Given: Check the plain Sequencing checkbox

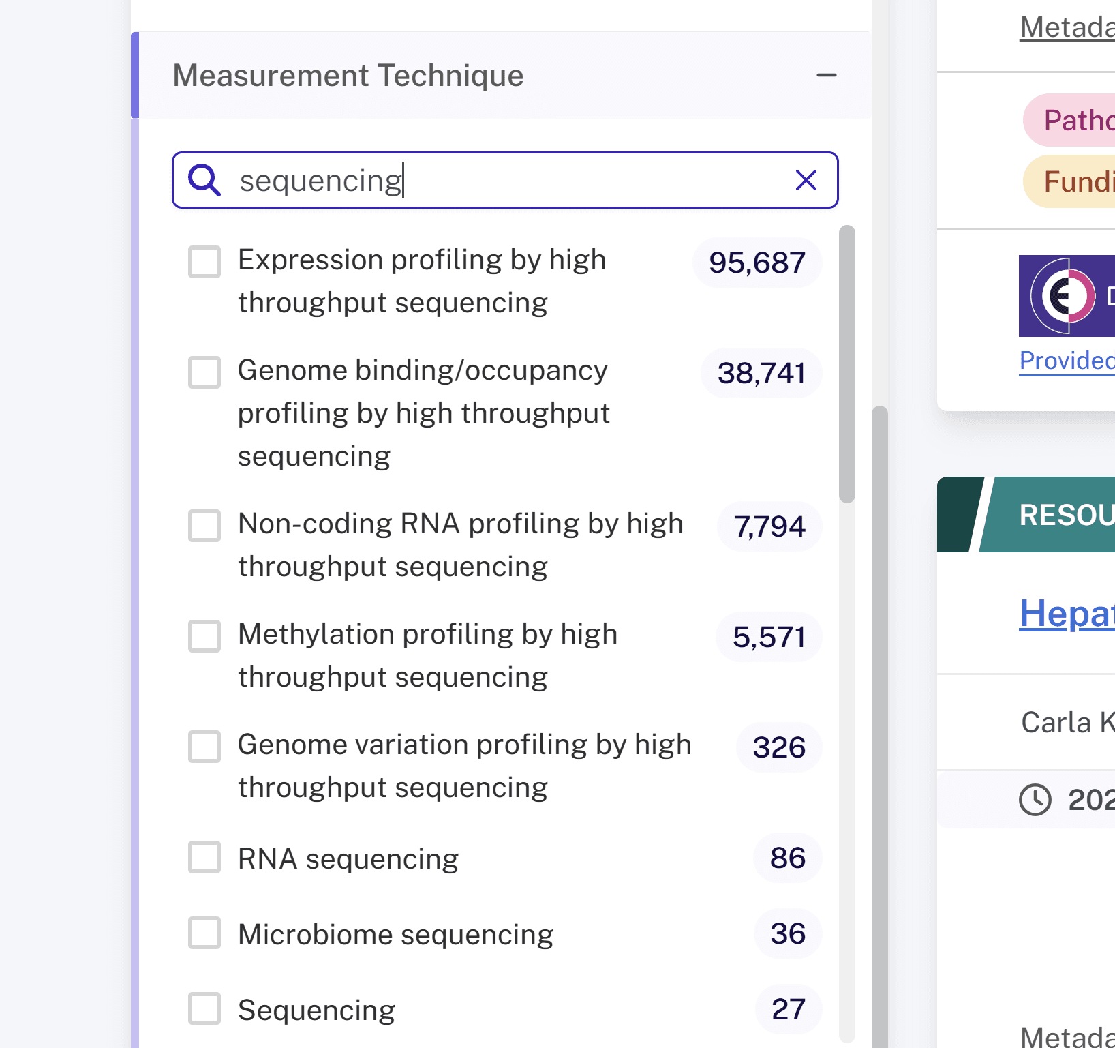Looking at the screenshot, I should [x=204, y=1008].
